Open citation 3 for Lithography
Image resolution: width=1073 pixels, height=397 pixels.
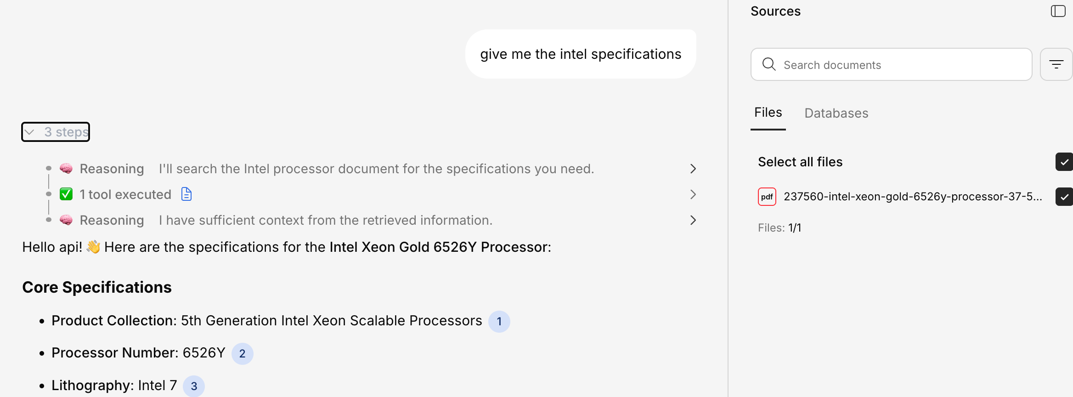point(194,386)
